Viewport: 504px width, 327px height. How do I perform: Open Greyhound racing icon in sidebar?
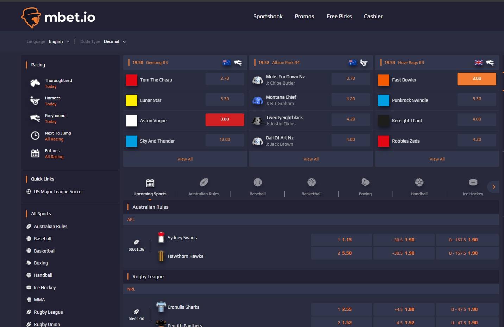35,118
